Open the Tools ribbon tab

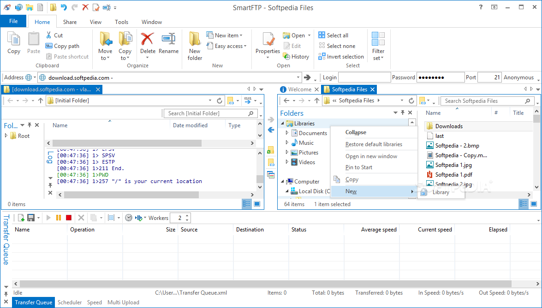pyautogui.click(x=122, y=22)
